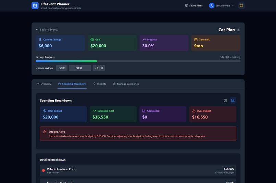Switch to bar chart view
Viewport: 276px width, 183px height.
point(233,100)
